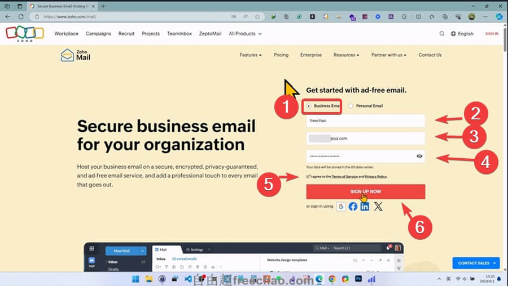Reload the page with refresh icon

pos(21,16)
